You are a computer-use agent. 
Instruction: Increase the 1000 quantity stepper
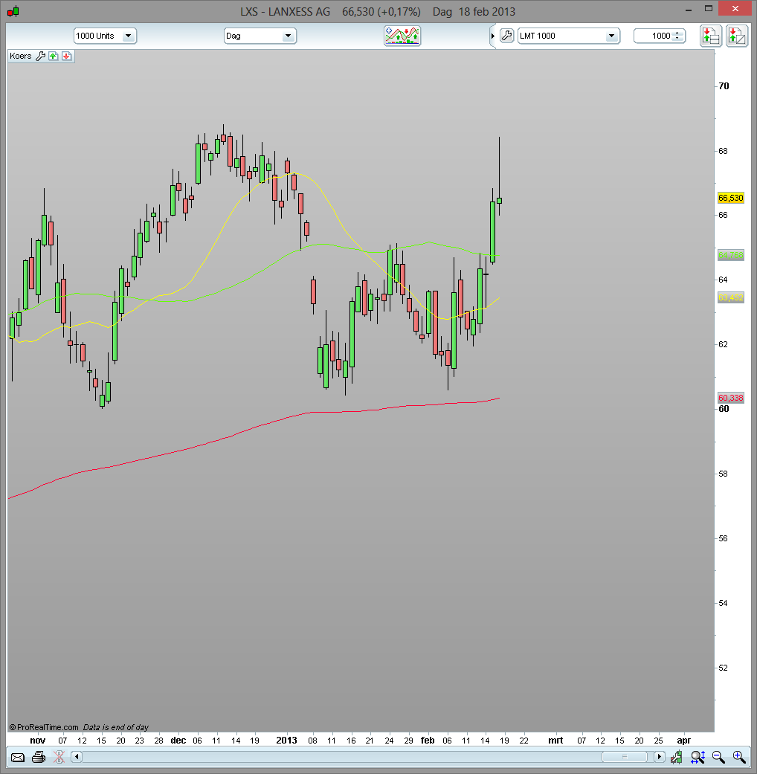point(678,33)
